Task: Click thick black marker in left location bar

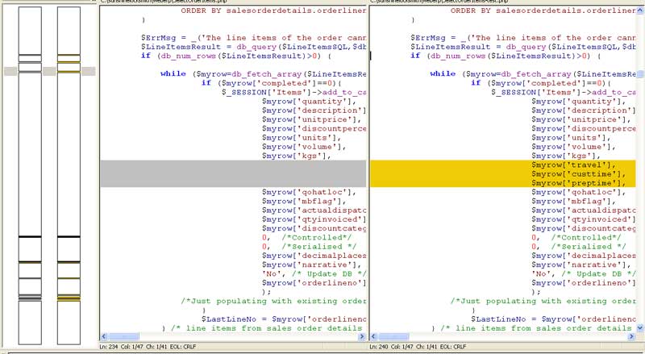Action: pos(29,237)
